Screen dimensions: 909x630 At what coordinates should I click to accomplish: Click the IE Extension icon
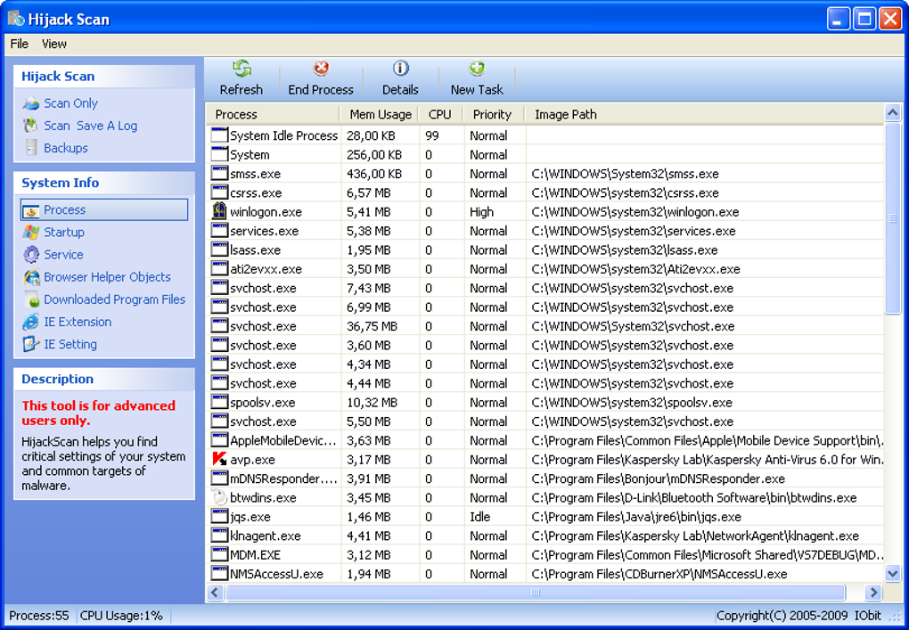[x=30, y=322]
